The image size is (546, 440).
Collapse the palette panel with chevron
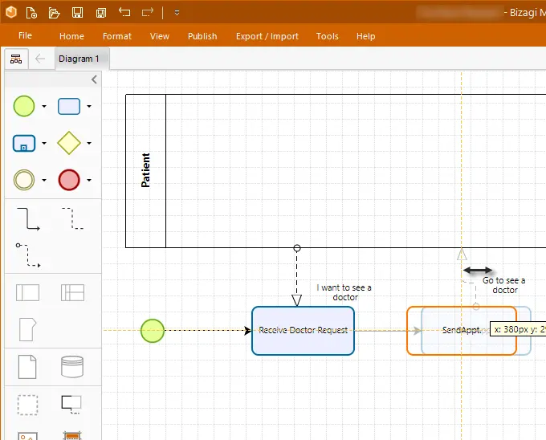(94, 79)
